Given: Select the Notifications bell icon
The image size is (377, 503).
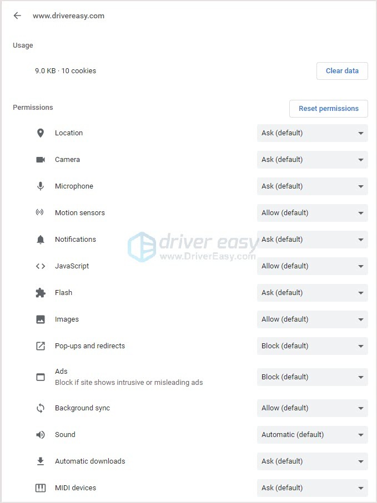Looking at the screenshot, I should coord(40,240).
